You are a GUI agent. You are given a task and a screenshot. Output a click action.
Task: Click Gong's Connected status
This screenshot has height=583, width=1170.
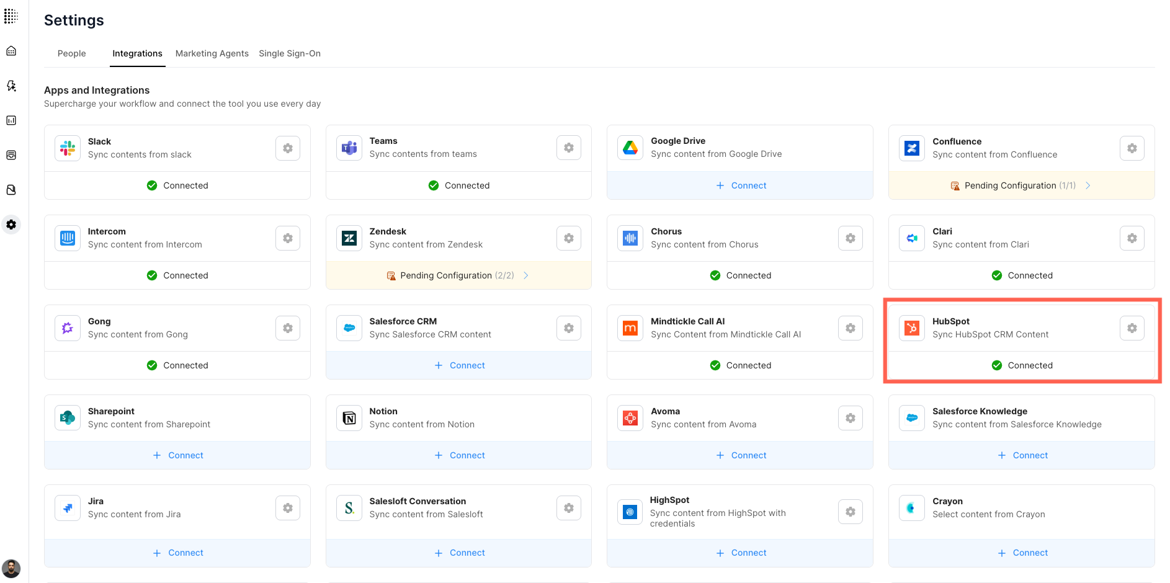[x=177, y=365]
